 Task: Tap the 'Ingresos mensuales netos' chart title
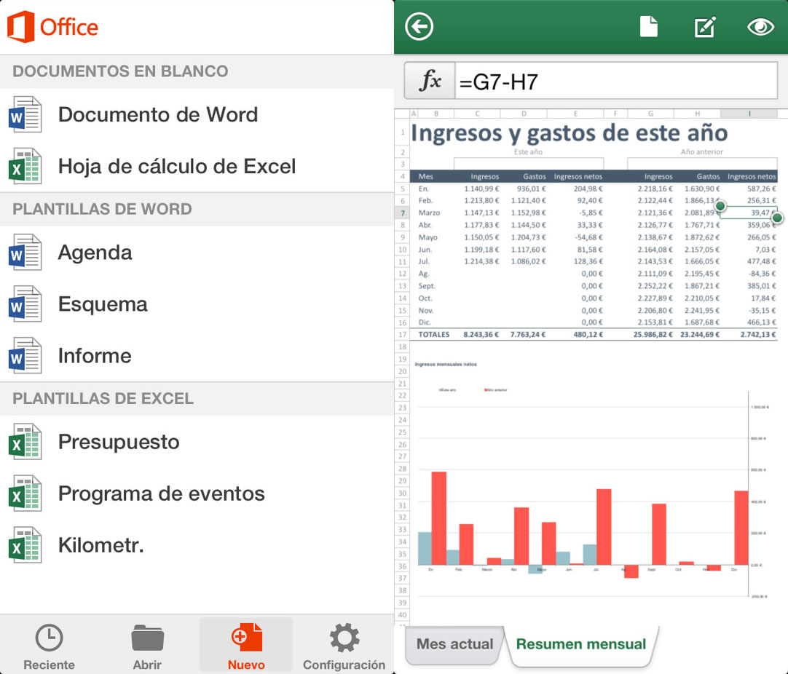(x=446, y=364)
